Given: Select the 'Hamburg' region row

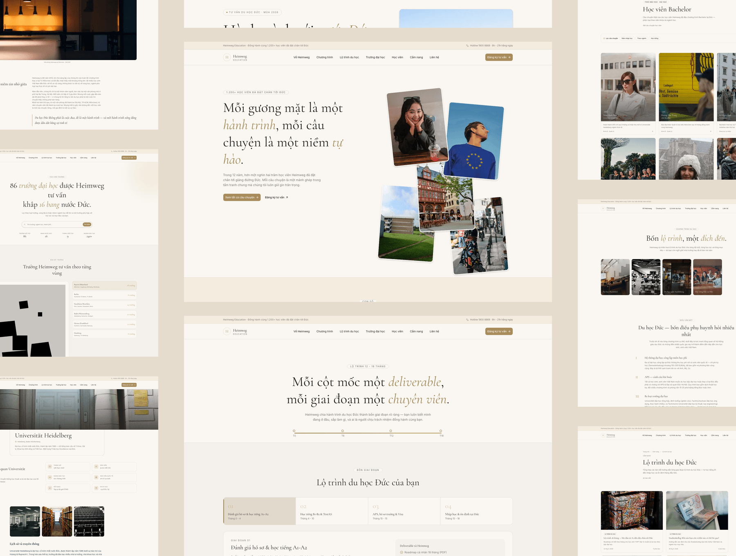Looking at the screenshot, I should pyautogui.click(x=104, y=334).
